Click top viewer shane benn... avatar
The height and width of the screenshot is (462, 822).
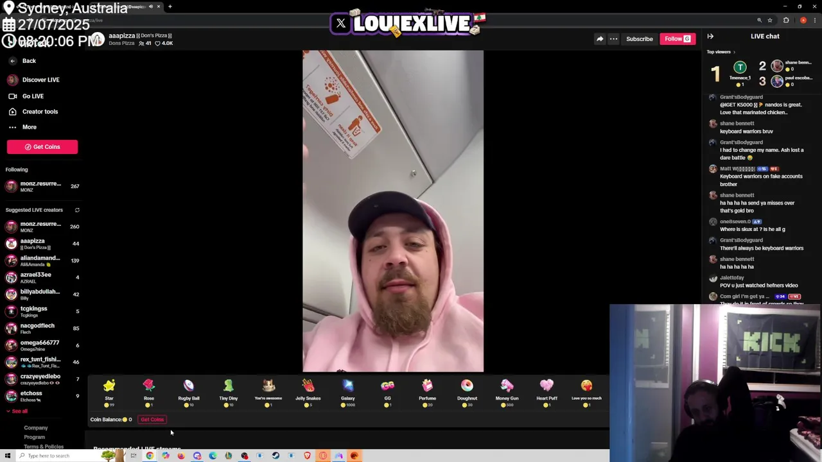tap(777, 66)
